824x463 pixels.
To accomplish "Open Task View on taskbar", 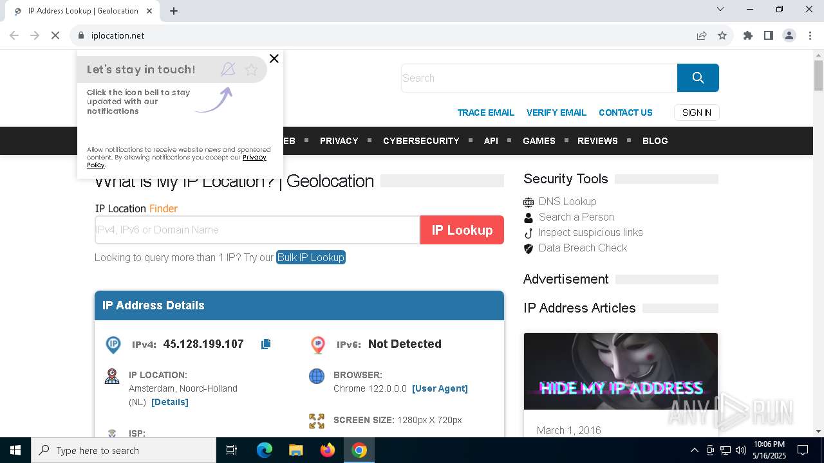I will coord(232,450).
